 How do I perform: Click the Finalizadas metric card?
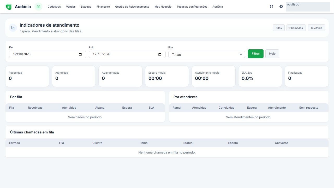coord(307,76)
